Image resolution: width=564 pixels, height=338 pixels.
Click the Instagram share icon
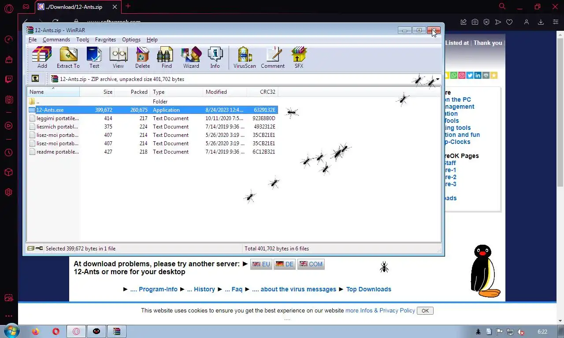click(x=462, y=75)
